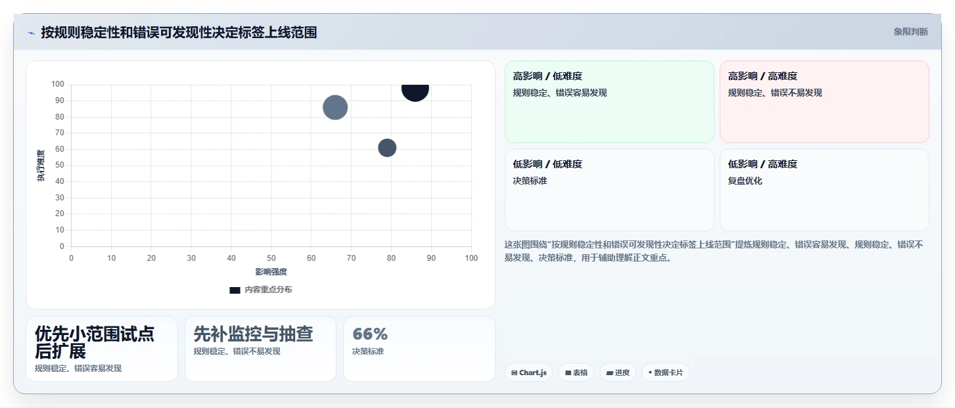Click the 数据卡片 tag chip
The height and width of the screenshot is (408, 955).
665,373
